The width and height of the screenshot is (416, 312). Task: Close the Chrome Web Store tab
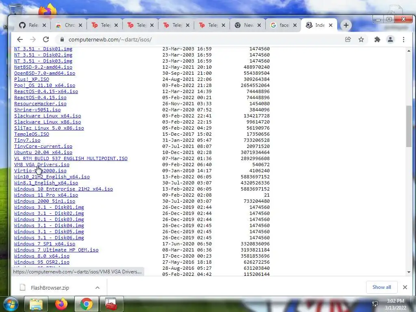[80, 25]
